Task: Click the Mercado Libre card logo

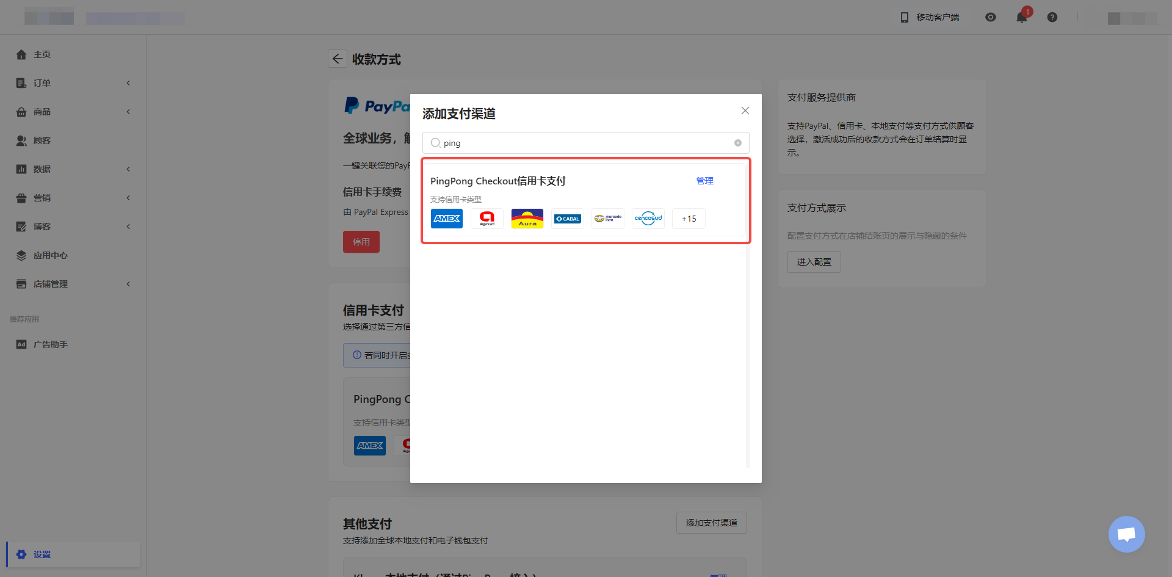Action: [608, 219]
